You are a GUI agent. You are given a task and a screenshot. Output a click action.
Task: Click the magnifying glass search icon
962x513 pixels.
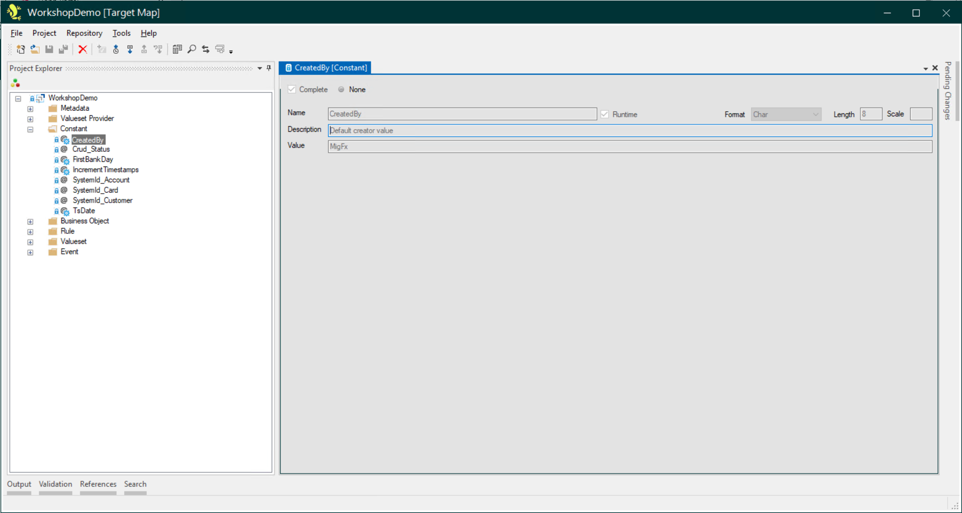tap(192, 49)
